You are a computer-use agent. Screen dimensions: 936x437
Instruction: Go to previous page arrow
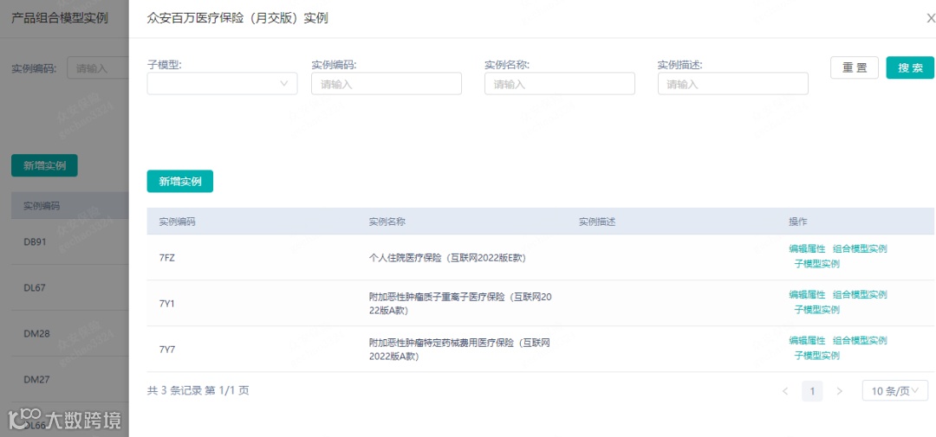[x=785, y=391]
